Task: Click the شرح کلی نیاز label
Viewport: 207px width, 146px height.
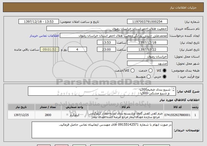Action: [188, 91]
